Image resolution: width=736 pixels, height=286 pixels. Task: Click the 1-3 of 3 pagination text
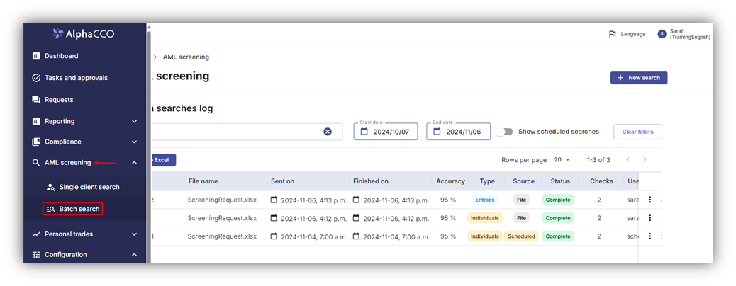pos(598,160)
